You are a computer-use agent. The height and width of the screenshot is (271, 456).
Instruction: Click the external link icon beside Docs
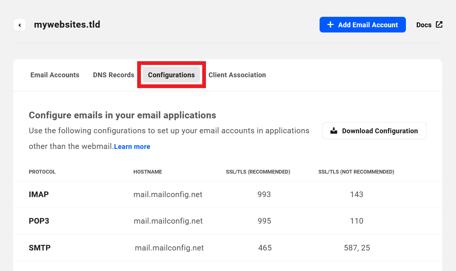439,24
